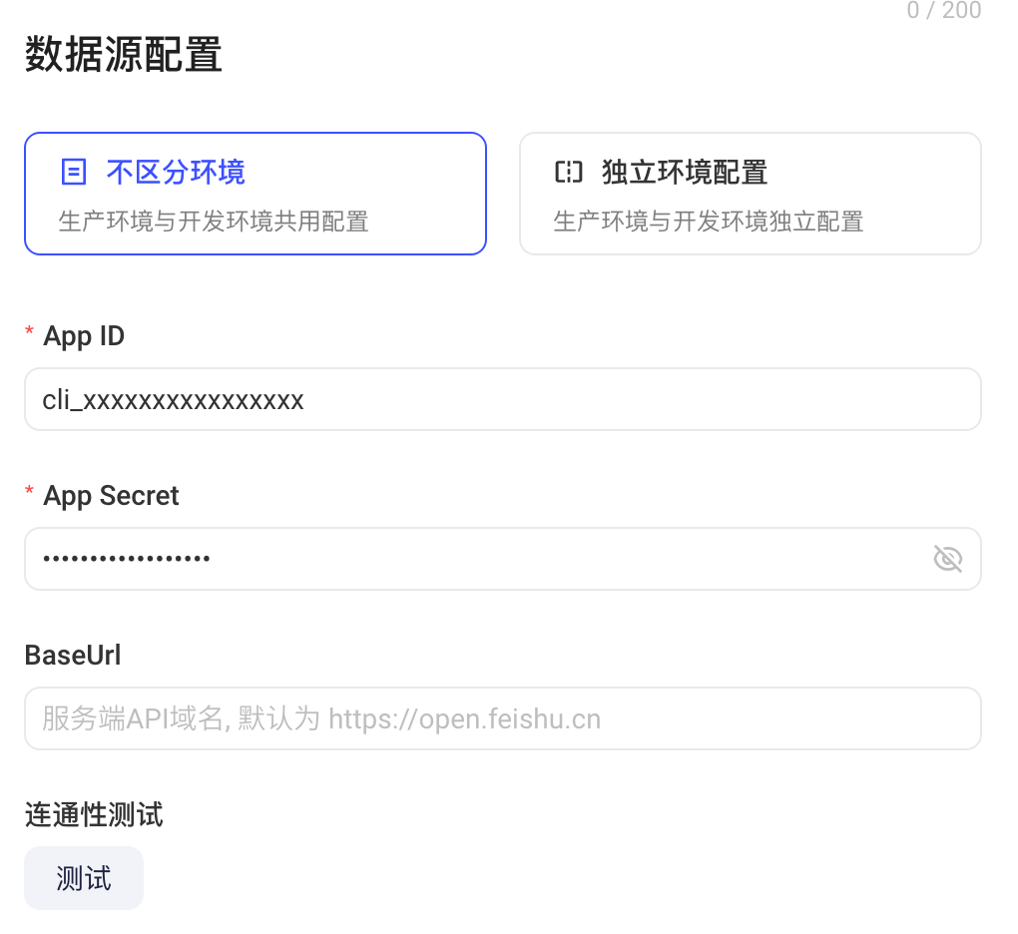The image size is (1018, 934).
Task: Click the 连通性测试 label
Action: tap(94, 814)
